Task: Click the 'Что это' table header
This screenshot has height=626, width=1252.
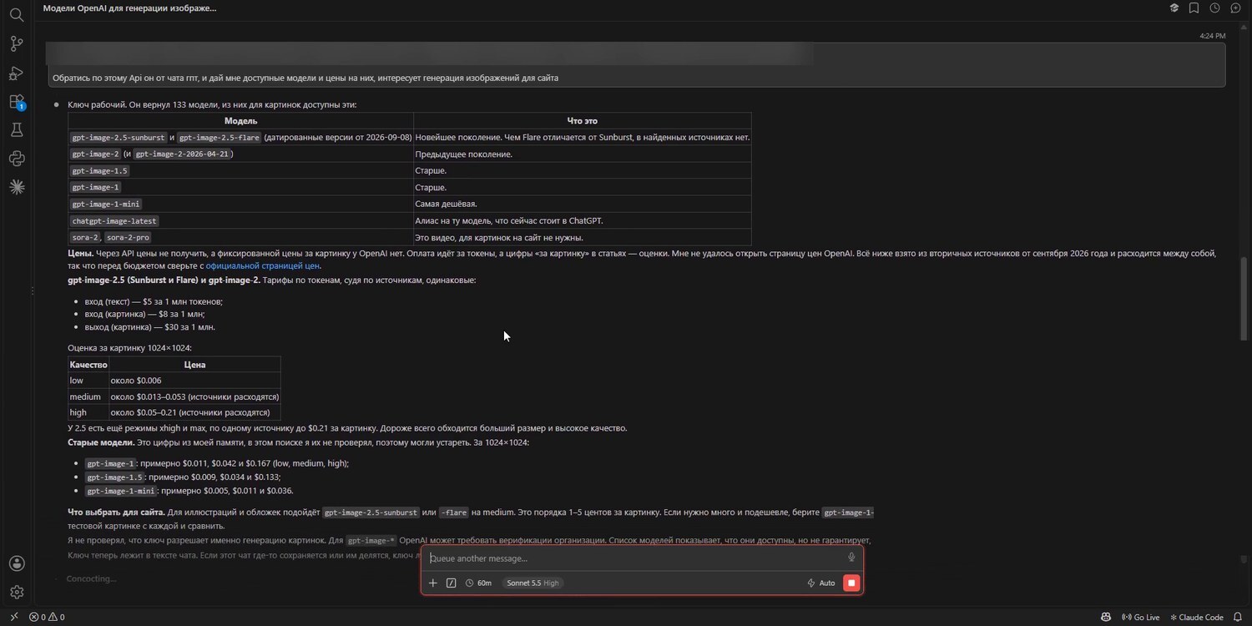Action: pos(582,120)
